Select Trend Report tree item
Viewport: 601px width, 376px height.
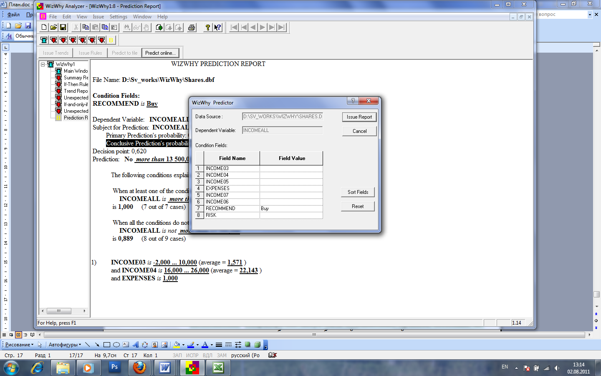tap(76, 91)
